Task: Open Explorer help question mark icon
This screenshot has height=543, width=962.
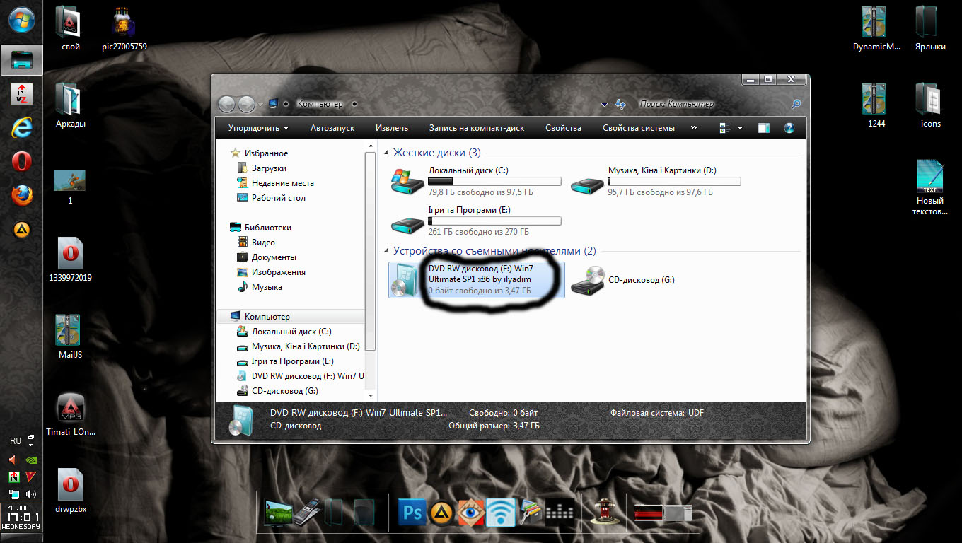Action: (789, 128)
